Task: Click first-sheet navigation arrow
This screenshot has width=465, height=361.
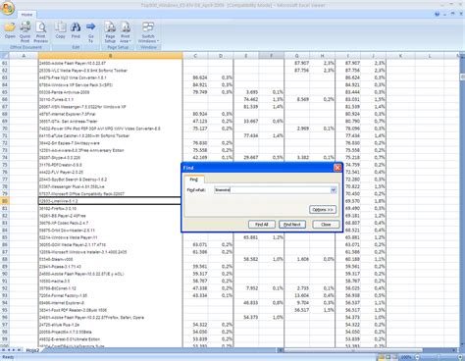Action: [x=3, y=350]
